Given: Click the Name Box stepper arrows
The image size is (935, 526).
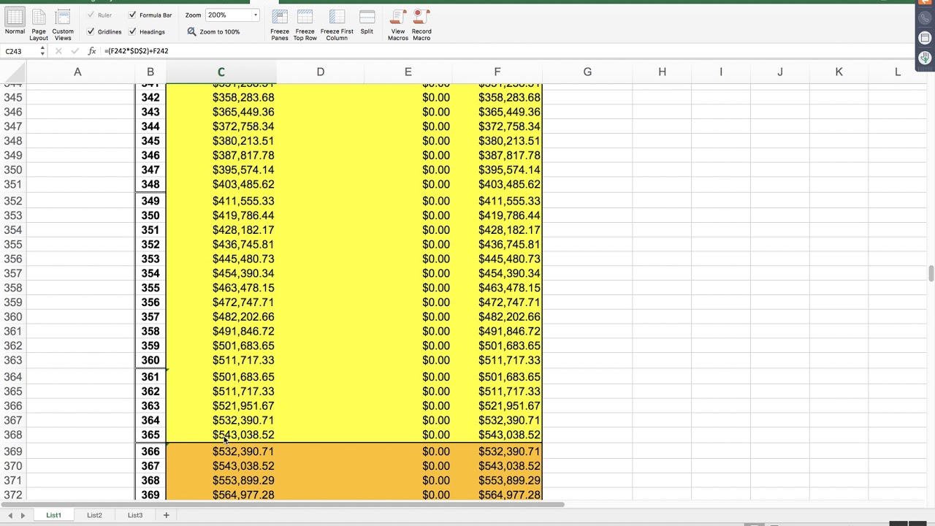Looking at the screenshot, I should 42,51.
